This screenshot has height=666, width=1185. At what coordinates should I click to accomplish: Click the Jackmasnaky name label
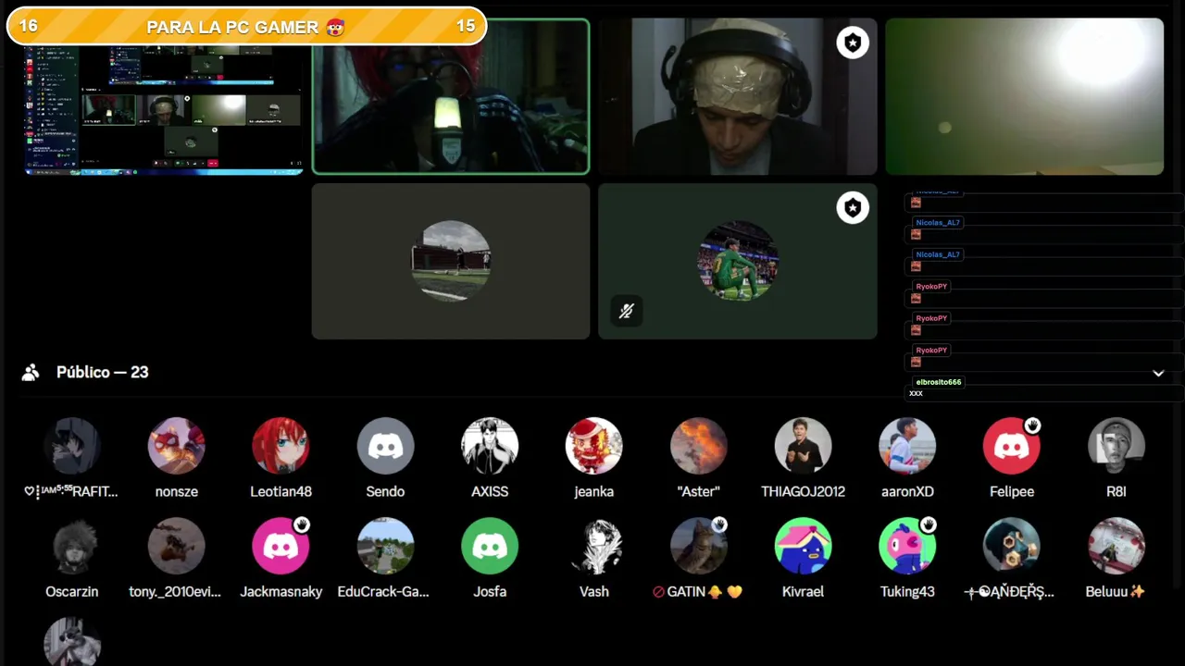281,591
